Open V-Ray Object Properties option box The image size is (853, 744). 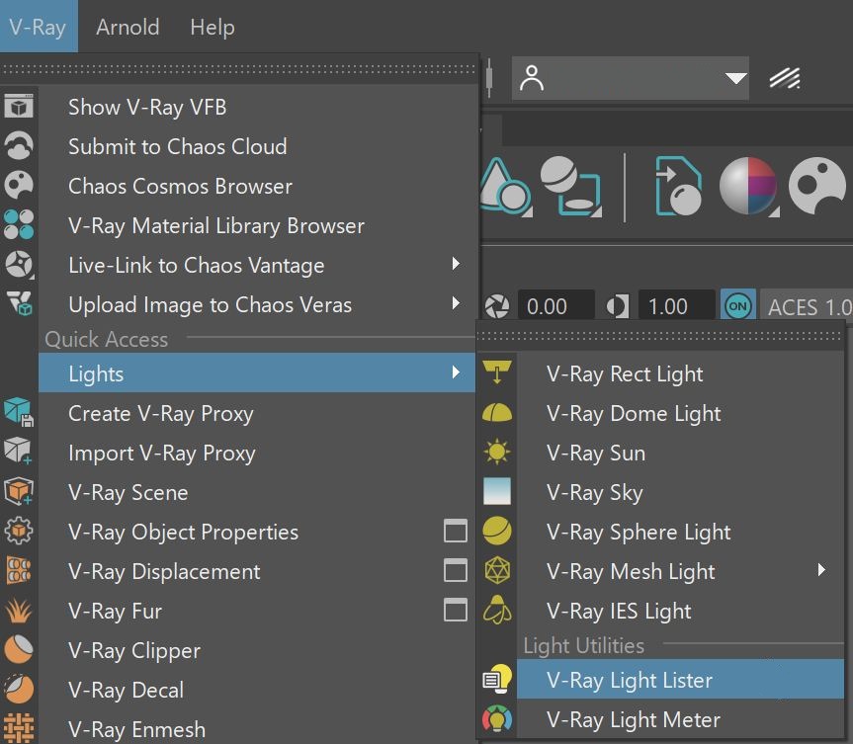[456, 531]
